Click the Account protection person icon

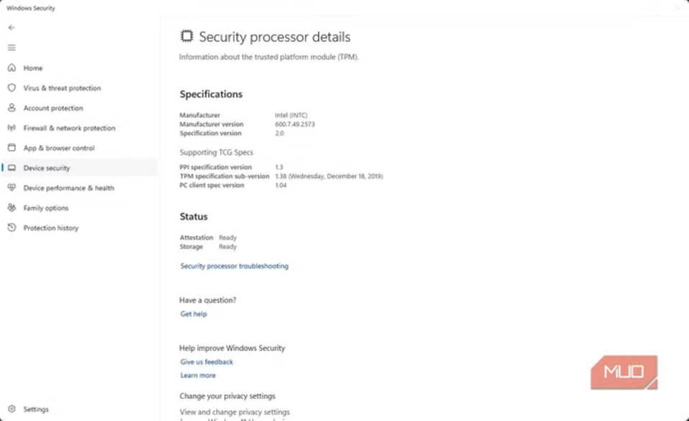tap(11, 108)
